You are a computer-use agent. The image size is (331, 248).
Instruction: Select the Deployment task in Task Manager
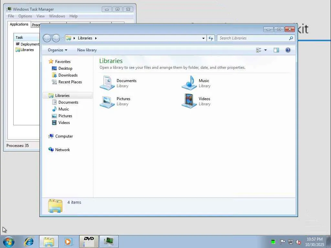[27, 44]
